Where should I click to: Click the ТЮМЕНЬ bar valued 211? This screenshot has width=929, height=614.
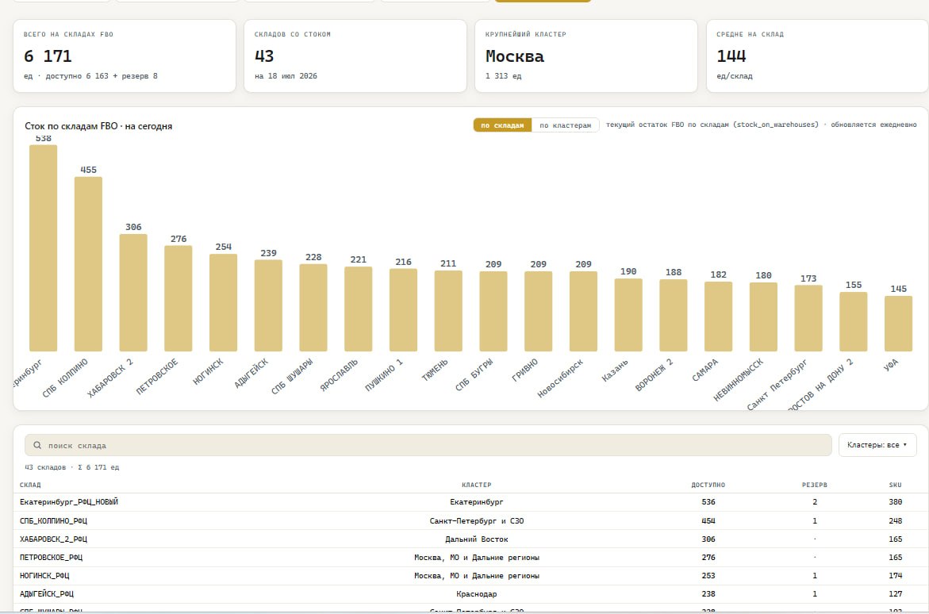pos(448,311)
